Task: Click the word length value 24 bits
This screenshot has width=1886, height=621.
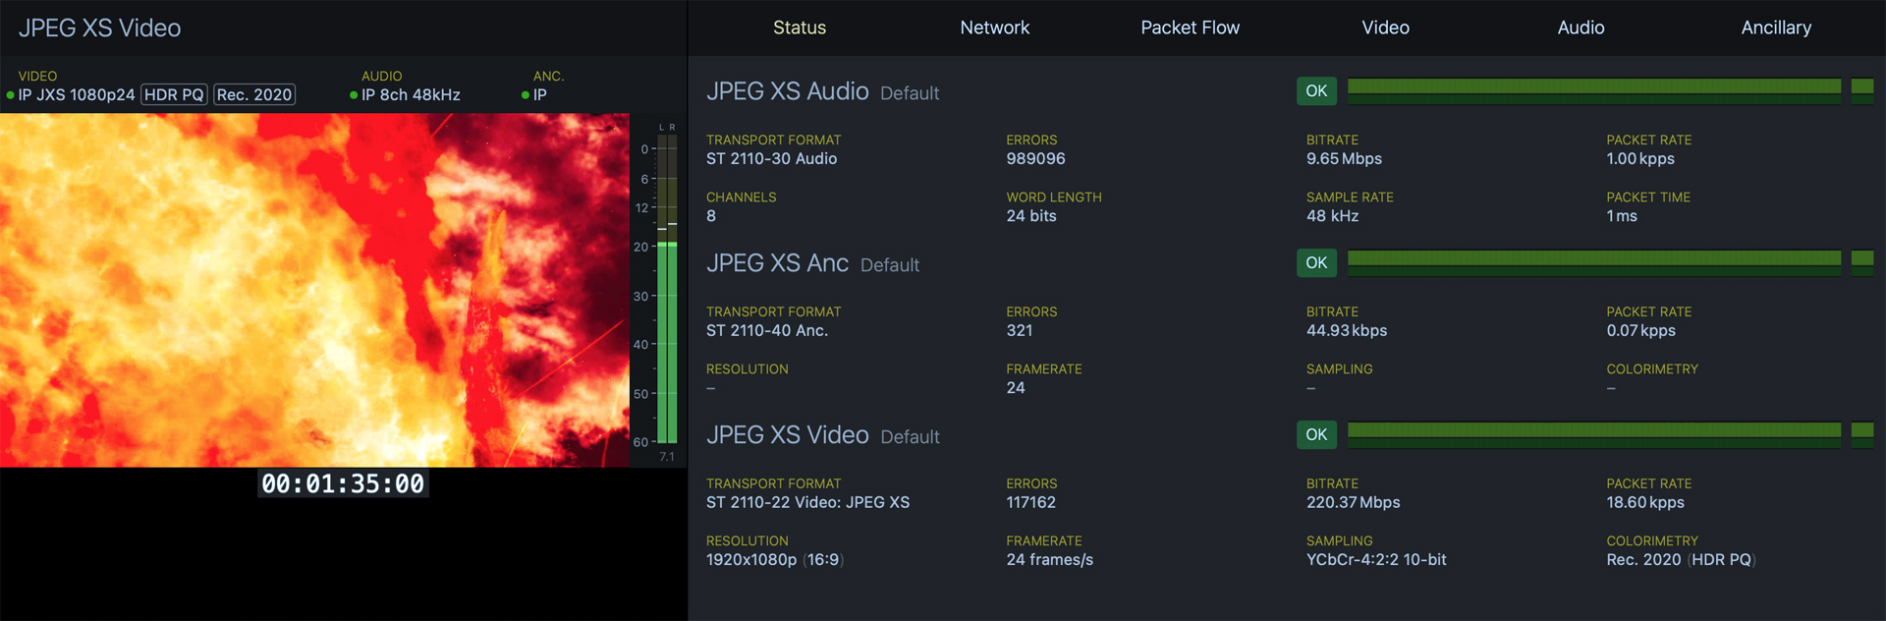Action: tap(1031, 216)
